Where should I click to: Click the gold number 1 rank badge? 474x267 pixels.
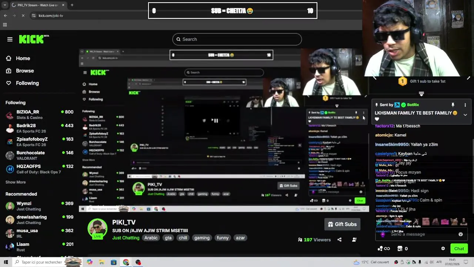(403, 81)
